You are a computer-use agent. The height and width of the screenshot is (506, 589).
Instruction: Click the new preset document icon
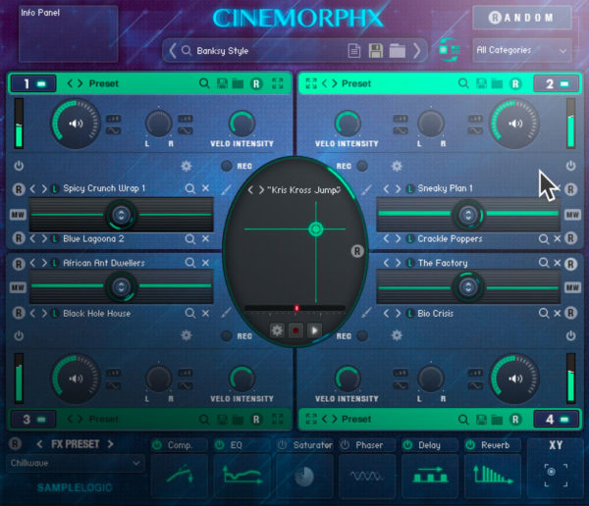[x=354, y=51]
